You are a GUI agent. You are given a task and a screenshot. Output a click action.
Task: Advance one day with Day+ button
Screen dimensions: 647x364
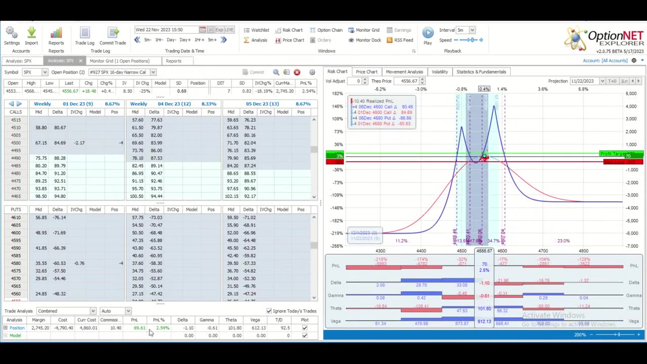(185, 40)
